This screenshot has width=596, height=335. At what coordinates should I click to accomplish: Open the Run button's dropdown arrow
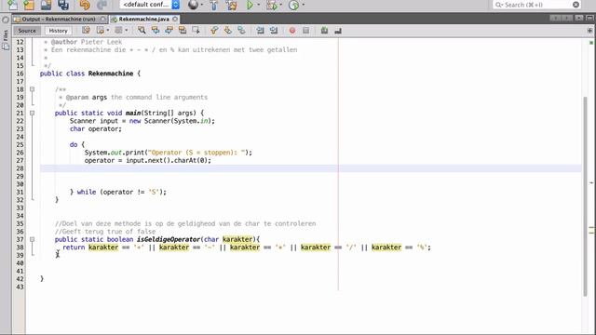(259, 5)
